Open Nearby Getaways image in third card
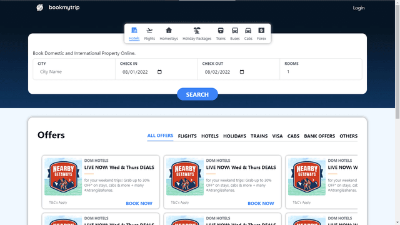The image size is (400, 225). tap(307, 177)
